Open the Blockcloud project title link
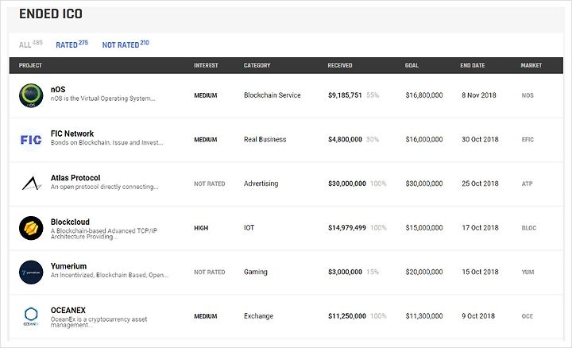 click(70, 222)
